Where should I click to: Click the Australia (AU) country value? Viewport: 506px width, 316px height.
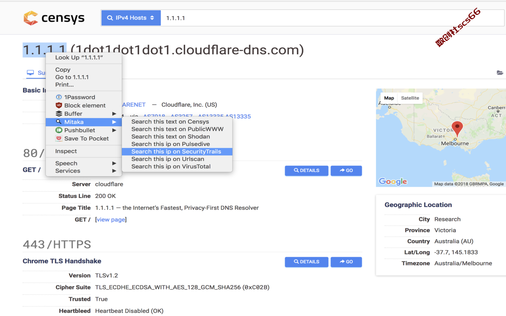point(454,241)
